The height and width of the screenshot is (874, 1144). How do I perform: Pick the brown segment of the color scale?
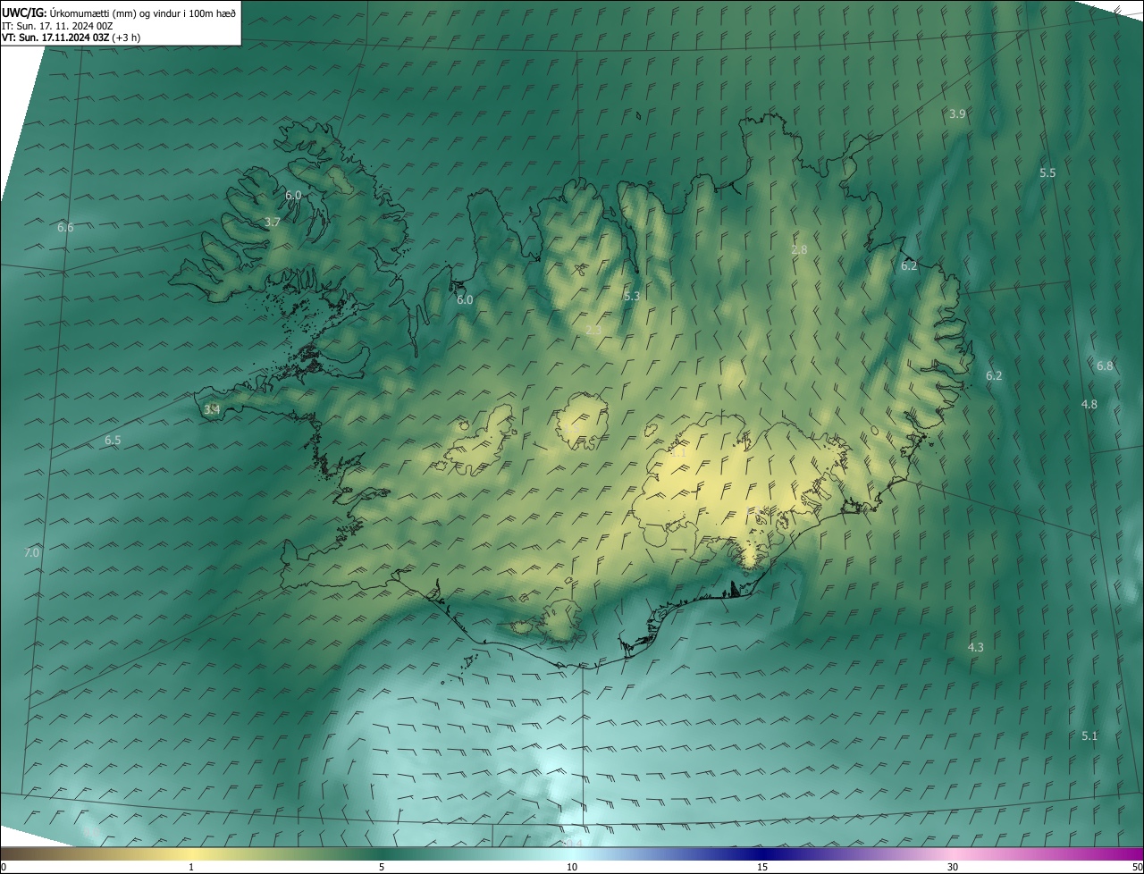[x=36, y=853]
